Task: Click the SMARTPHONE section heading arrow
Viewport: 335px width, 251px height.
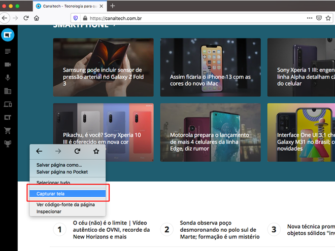Action: pyautogui.click(x=115, y=26)
